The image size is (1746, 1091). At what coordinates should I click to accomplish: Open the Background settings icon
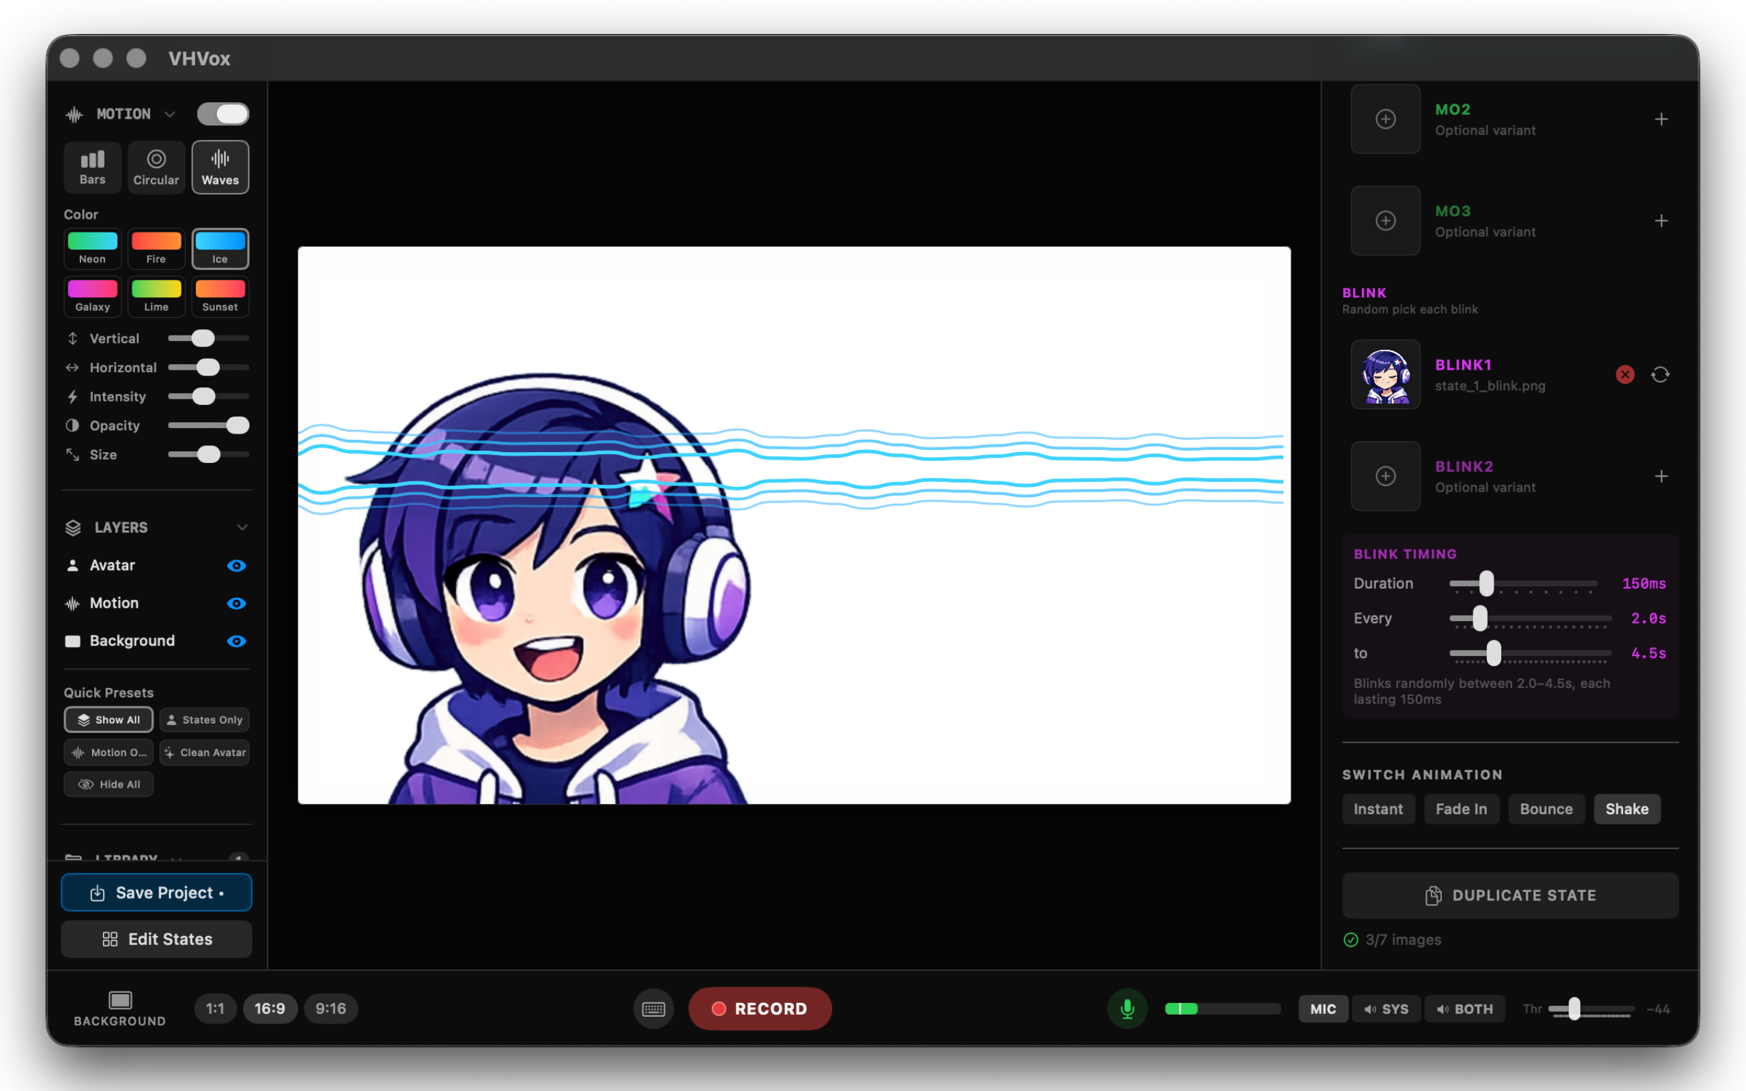120,1008
